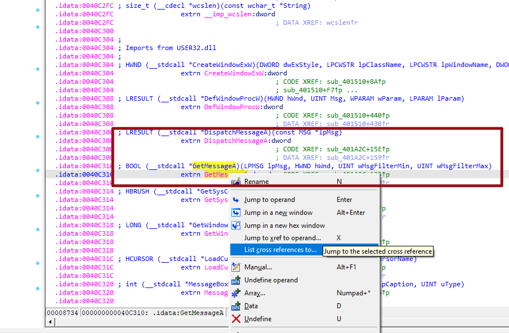Click the Array... star icon
This screenshot has height=333, width=509.
click(x=236, y=293)
